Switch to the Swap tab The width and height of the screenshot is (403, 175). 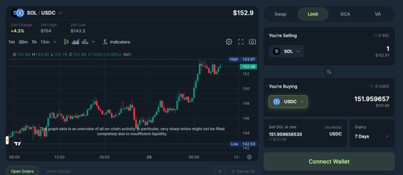(x=280, y=14)
